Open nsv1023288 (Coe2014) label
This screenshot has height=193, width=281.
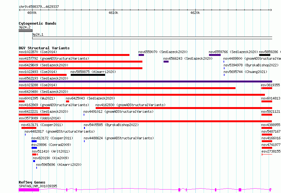[38, 85]
